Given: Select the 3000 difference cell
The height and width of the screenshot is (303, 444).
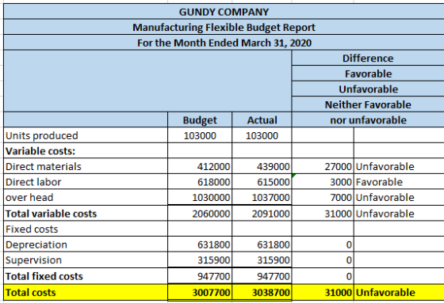Looking at the screenshot, I should [x=323, y=182].
